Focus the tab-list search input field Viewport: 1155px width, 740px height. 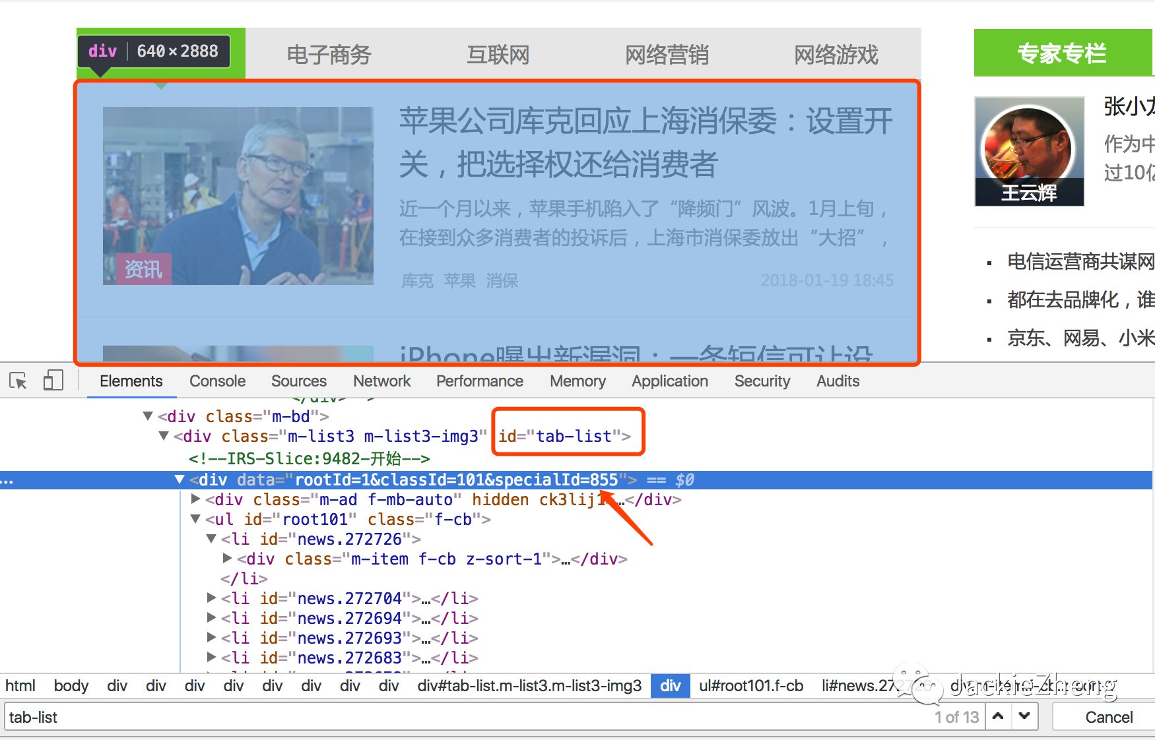[495, 717]
